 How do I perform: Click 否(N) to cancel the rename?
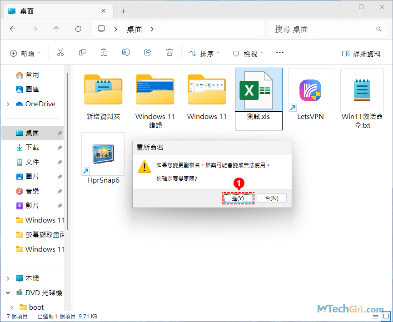pyautogui.click(x=271, y=198)
